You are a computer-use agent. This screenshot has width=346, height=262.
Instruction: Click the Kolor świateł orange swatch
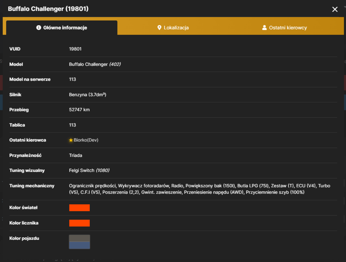(x=79, y=208)
